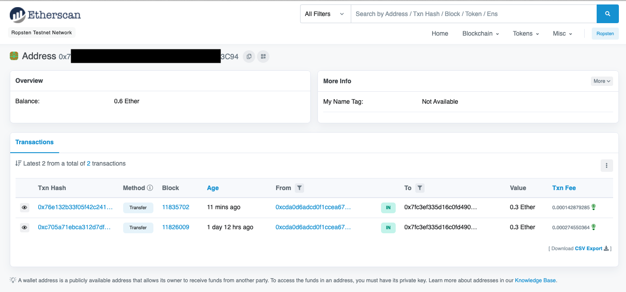Open the Tokens menu
This screenshot has width=626, height=292.
point(526,33)
